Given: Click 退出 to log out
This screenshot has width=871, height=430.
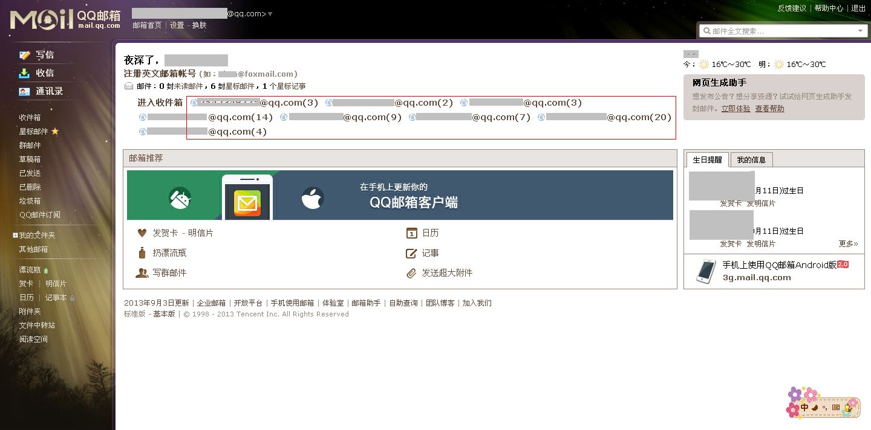Looking at the screenshot, I should [x=858, y=9].
